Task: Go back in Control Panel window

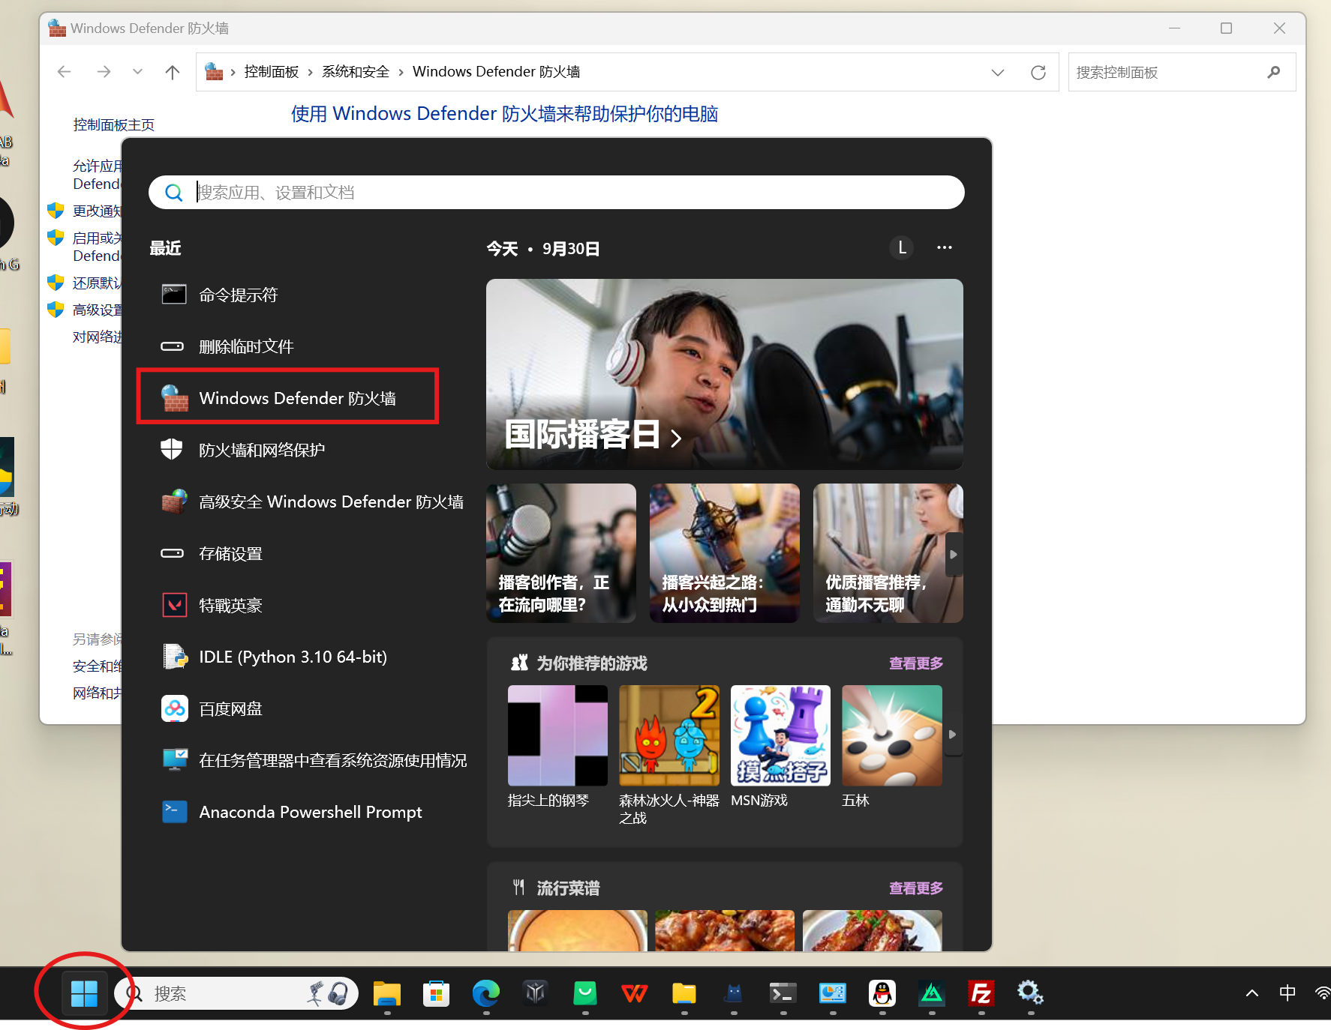Action: click(x=64, y=71)
